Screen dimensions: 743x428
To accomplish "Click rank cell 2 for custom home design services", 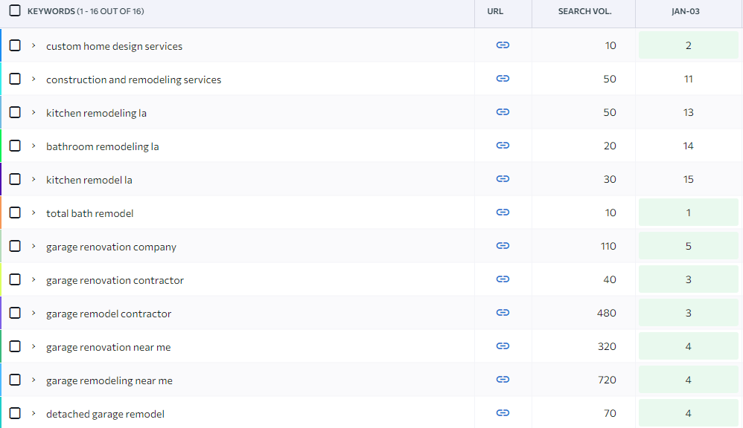I will (x=689, y=45).
